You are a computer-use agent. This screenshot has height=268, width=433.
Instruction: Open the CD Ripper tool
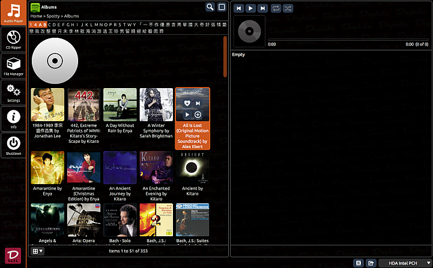13,40
